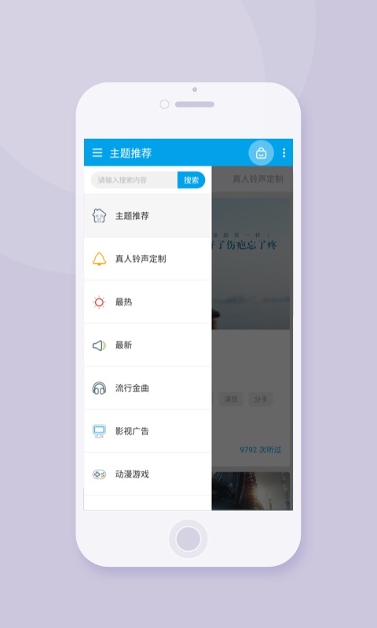Tap the sun icon next to 最热

pos(100,302)
